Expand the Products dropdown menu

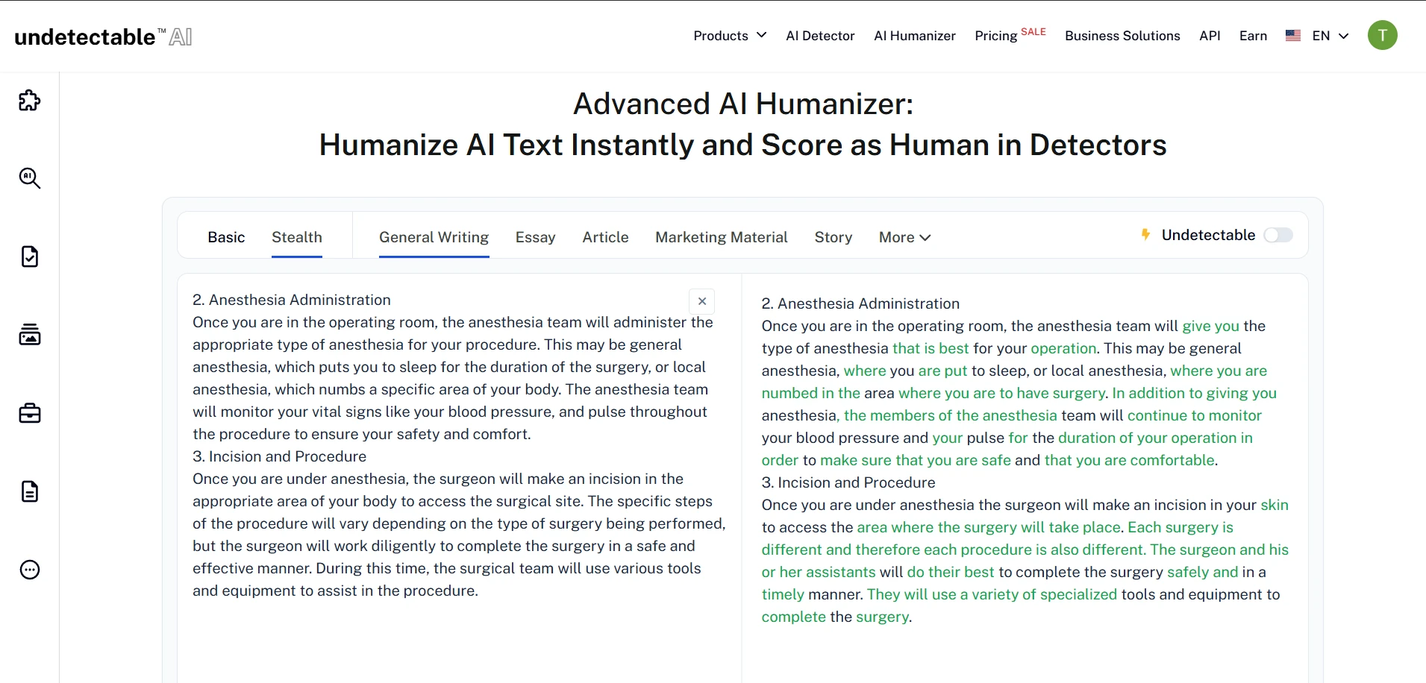pyautogui.click(x=730, y=36)
